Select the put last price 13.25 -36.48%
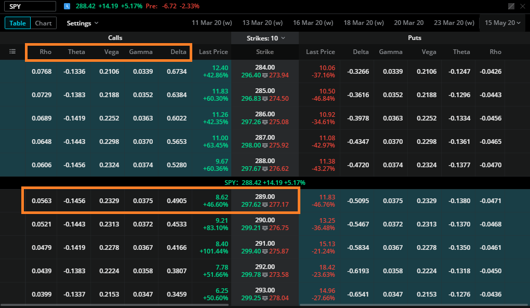This screenshot has height=308, width=530. pyautogui.click(x=323, y=224)
